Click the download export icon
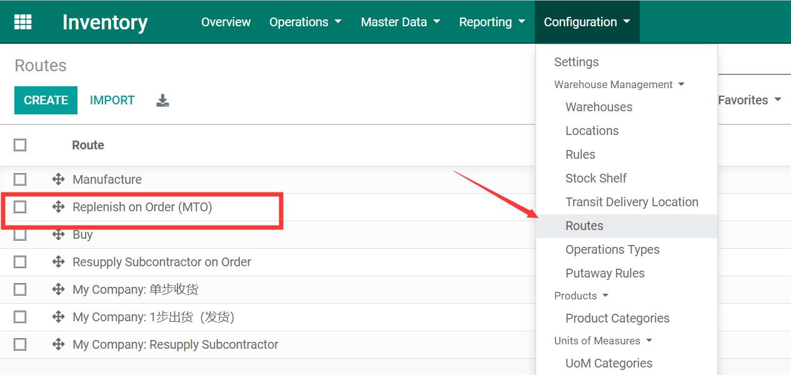 [x=162, y=101]
